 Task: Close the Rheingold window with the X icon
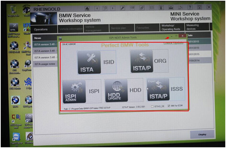tap(209, 7)
